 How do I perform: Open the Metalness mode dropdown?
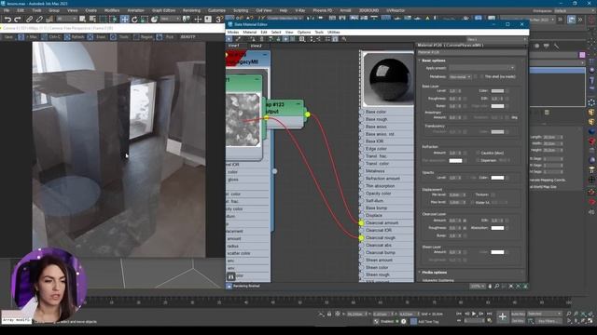[460, 76]
